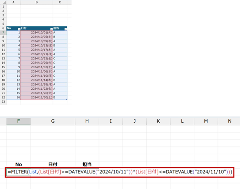Image resolution: width=240 pixels, height=189 pixels.
Task: Click the 日付 table header cell
Action: pyautogui.click(x=34, y=29)
